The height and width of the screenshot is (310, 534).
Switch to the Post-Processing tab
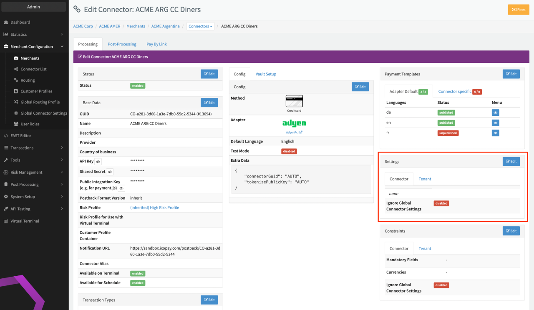pos(122,44)
